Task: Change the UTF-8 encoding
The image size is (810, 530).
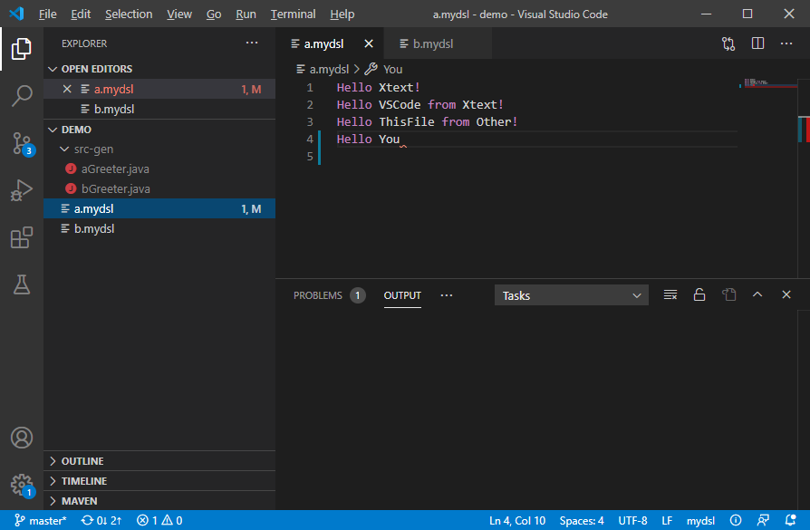Action: 632,521
